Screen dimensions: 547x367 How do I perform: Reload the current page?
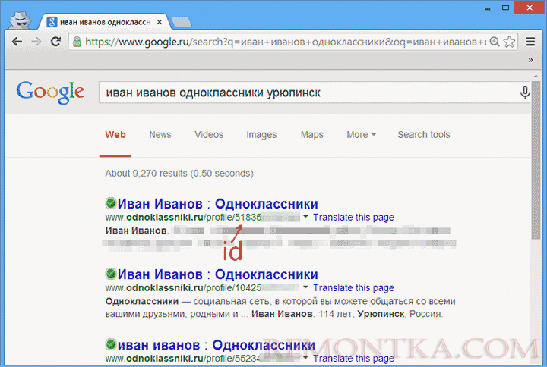[x=55, y=42]
